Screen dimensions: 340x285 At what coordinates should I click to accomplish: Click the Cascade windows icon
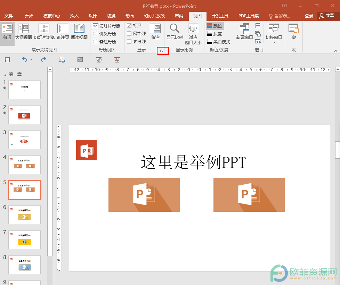point(258,34)
